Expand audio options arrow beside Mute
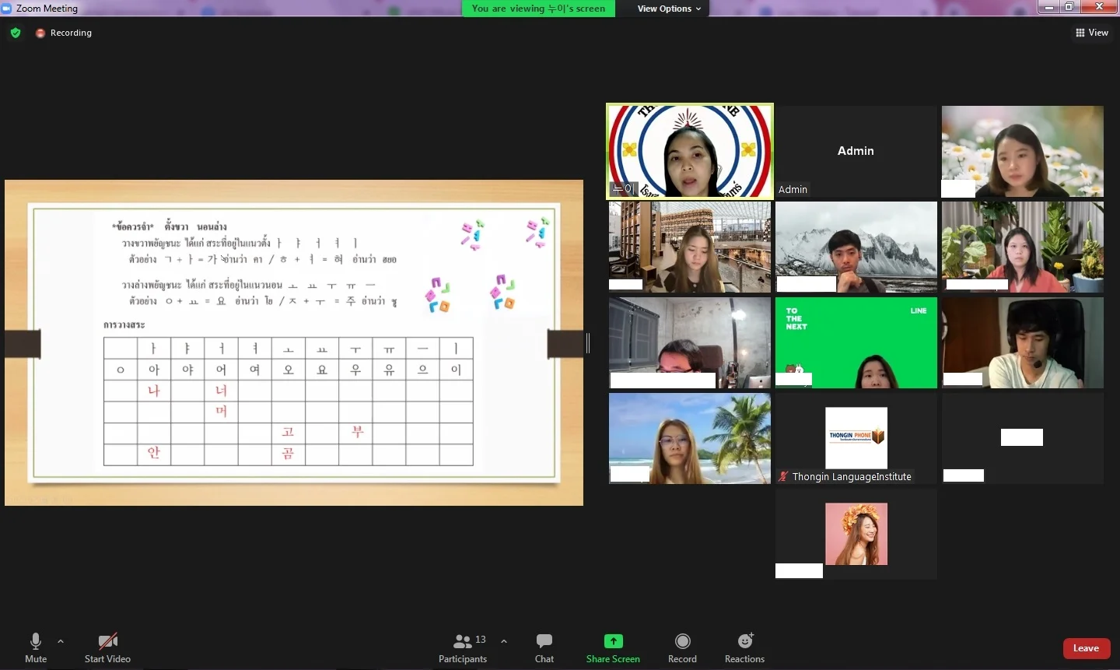Screen dimensions: 1120x670 coord(61,641)
